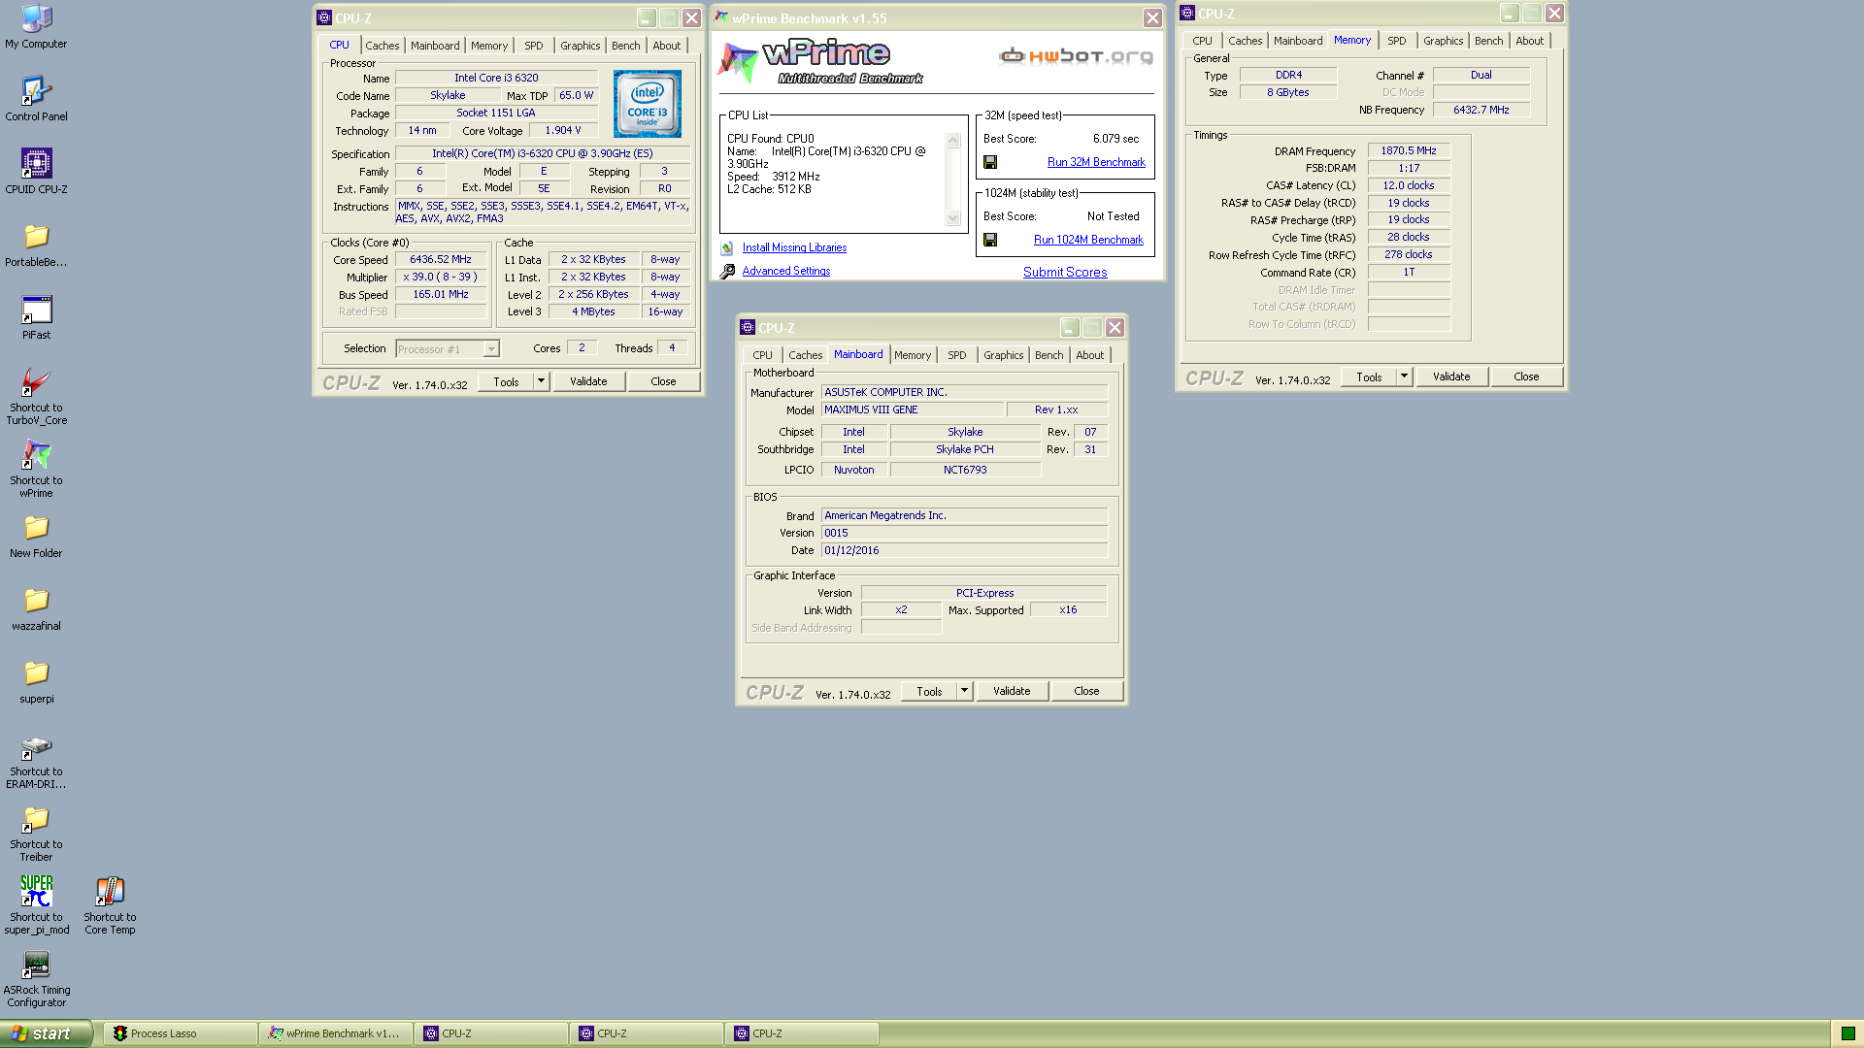The image size is (1864, 1048).
Task: Click the HWBOT.org logo in wPrime
Action: (1076, 55)
